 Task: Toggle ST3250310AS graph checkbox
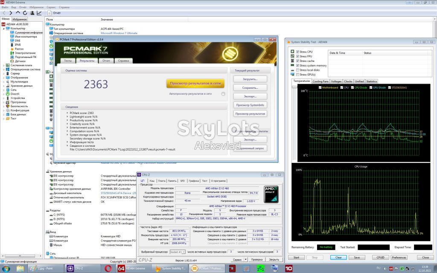click(389, 87)
